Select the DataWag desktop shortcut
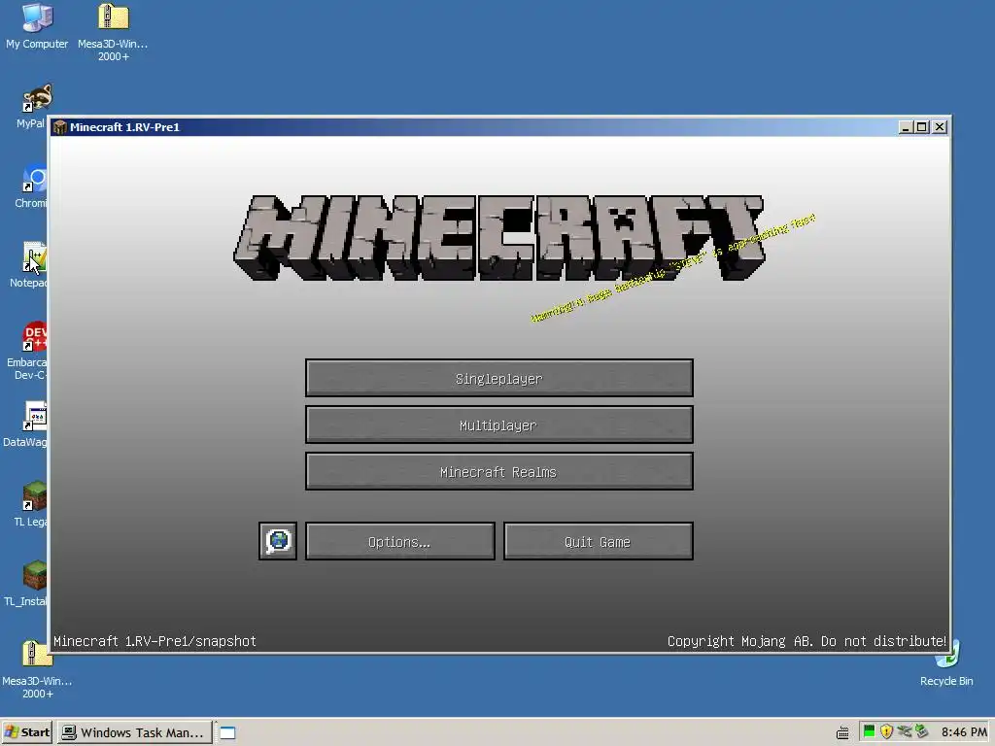This screenshot has height=746, width=995. point(28,424)
